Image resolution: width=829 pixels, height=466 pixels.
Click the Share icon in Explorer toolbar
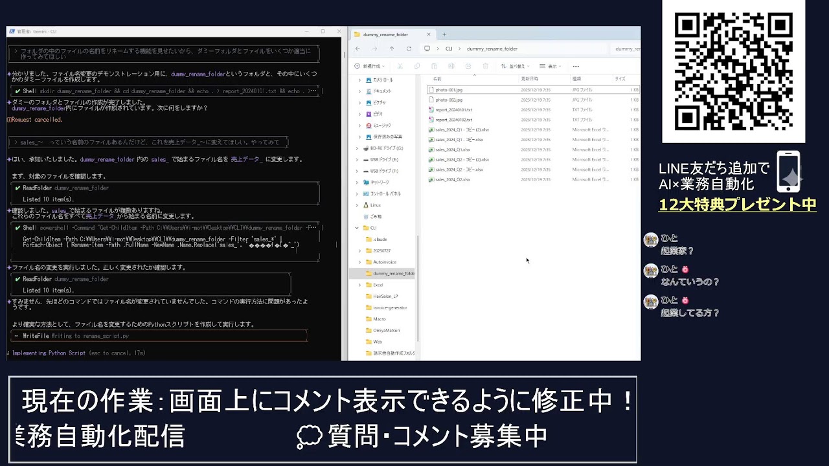click(468, 66)
